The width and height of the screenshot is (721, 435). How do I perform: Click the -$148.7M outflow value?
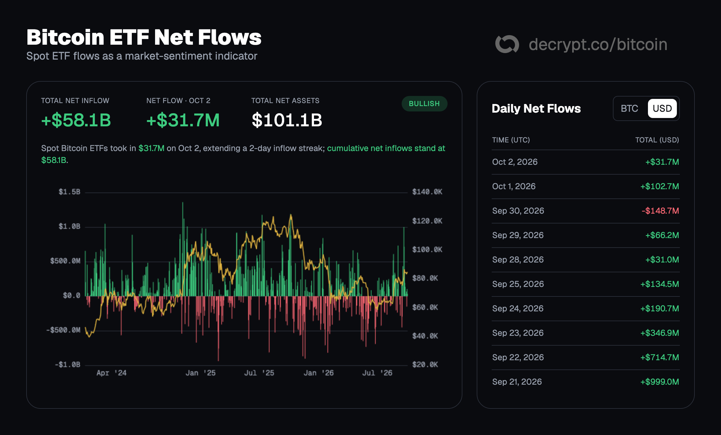[660, 211]
